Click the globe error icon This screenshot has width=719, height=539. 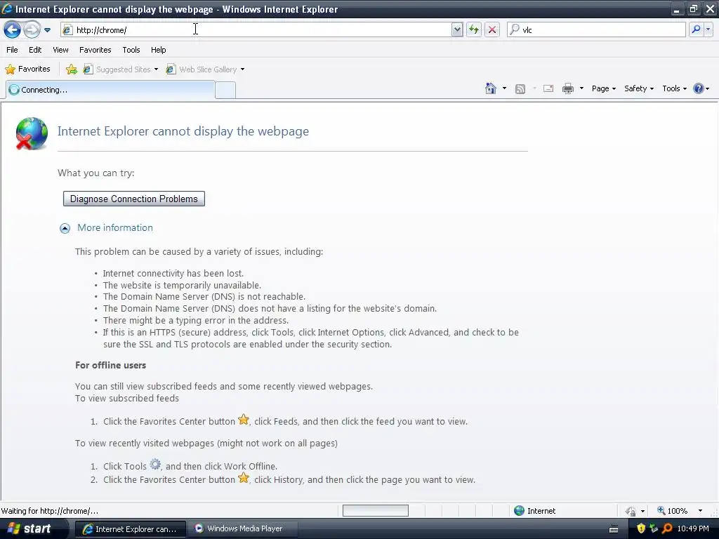point(31,133)
